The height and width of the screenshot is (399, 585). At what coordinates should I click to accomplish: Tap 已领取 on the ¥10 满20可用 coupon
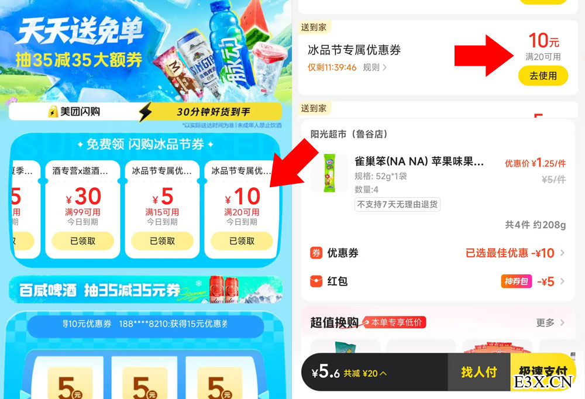[242, 241]
